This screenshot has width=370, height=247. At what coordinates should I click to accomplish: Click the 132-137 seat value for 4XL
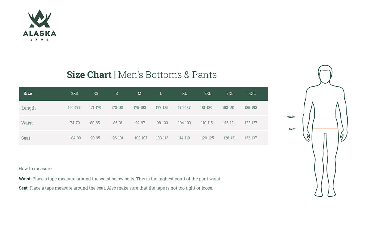pyautogui.click(x=250, y=138)
